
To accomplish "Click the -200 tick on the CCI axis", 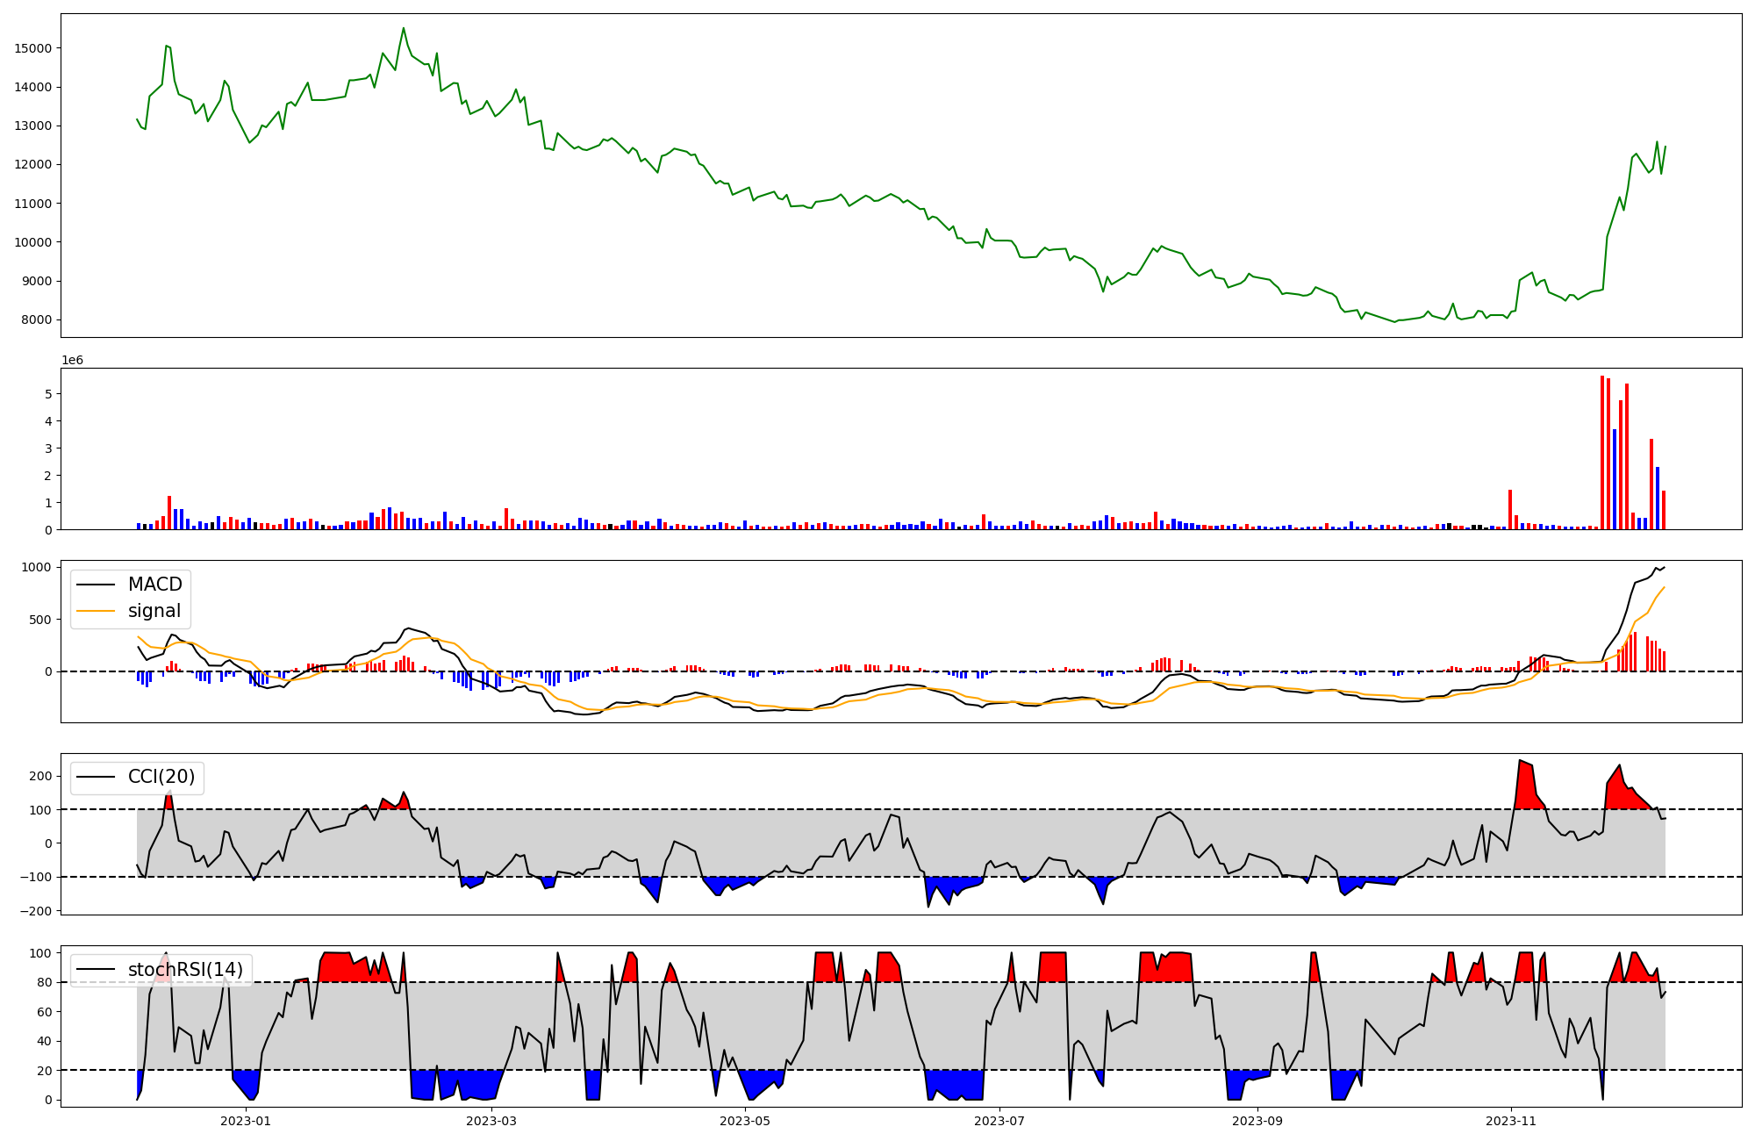I will (35, 911).
